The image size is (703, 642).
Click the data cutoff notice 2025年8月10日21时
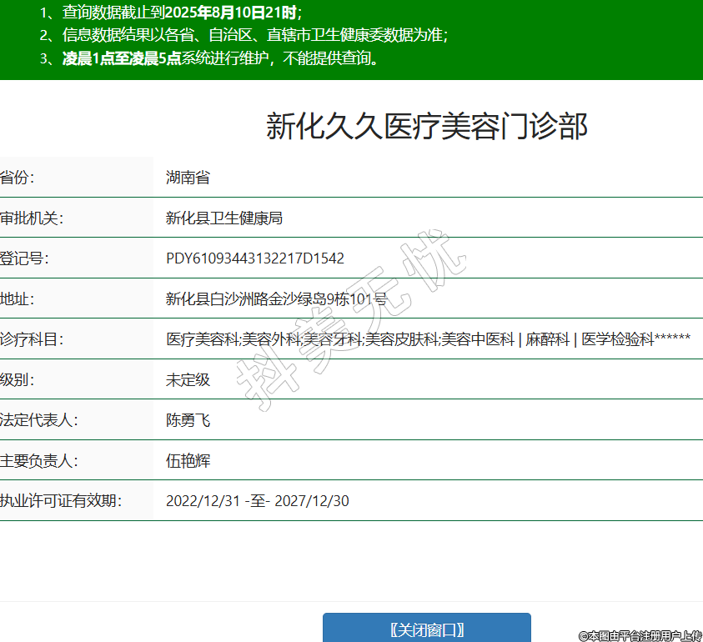230,13
